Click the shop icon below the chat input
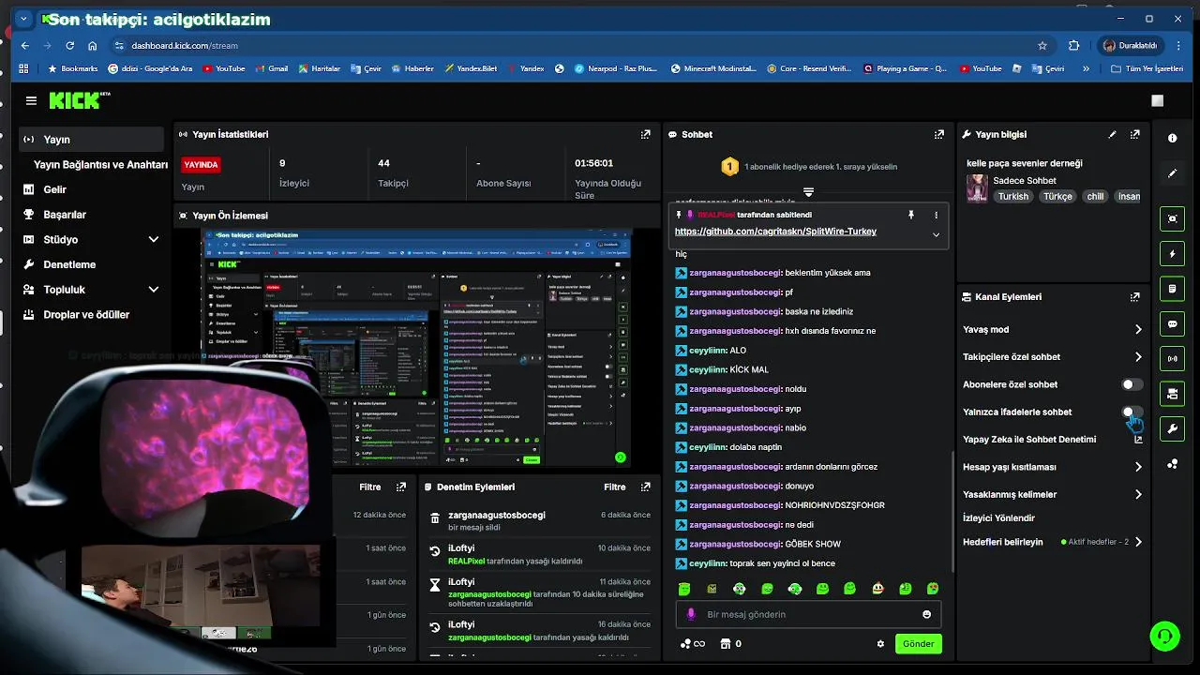The width and height of the screenshot is (1200, 675). tap(725, 644)
